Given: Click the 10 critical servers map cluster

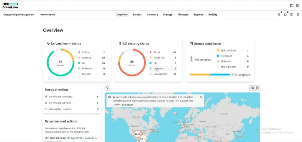Looking at the screenshot, I should point(137,134).
